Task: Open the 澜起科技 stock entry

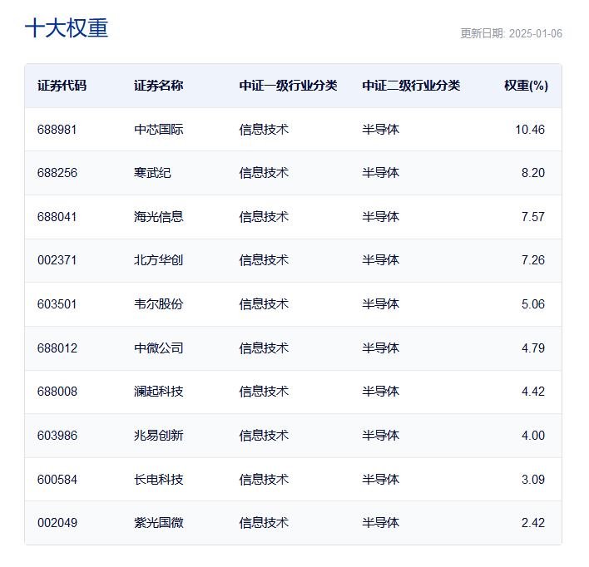Action: point(158,392)
